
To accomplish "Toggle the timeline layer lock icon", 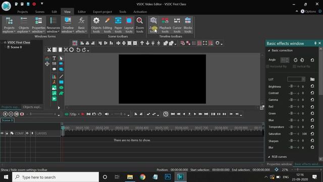I will (7, 133).
